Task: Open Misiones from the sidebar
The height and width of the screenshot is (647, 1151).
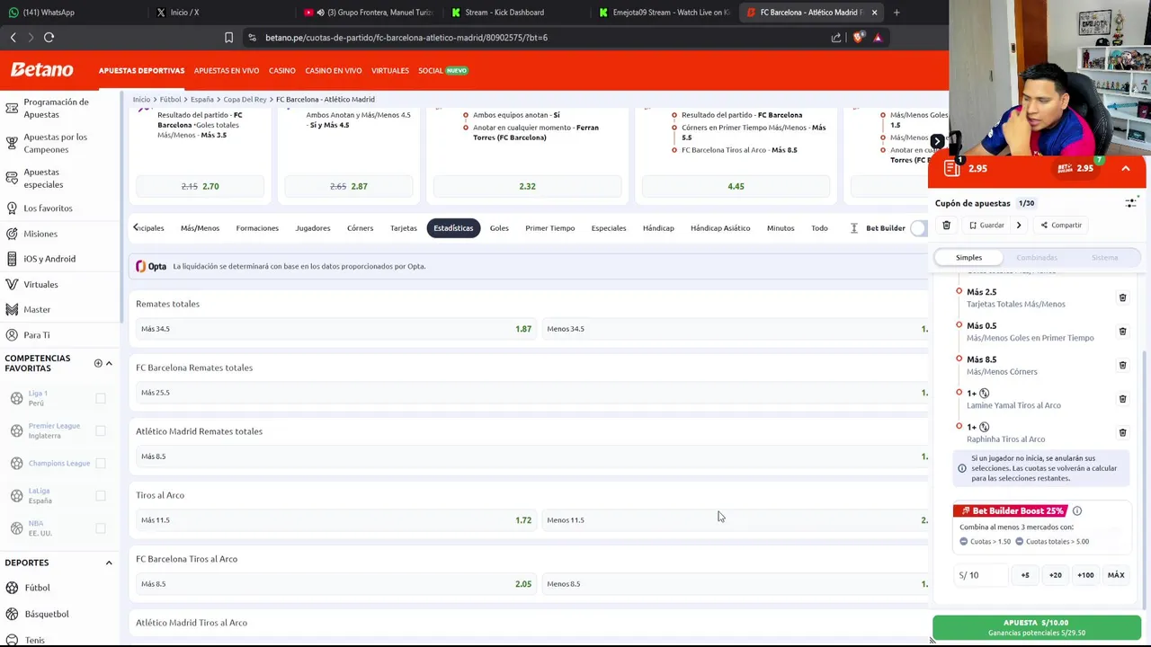Action: coord(40,234)
